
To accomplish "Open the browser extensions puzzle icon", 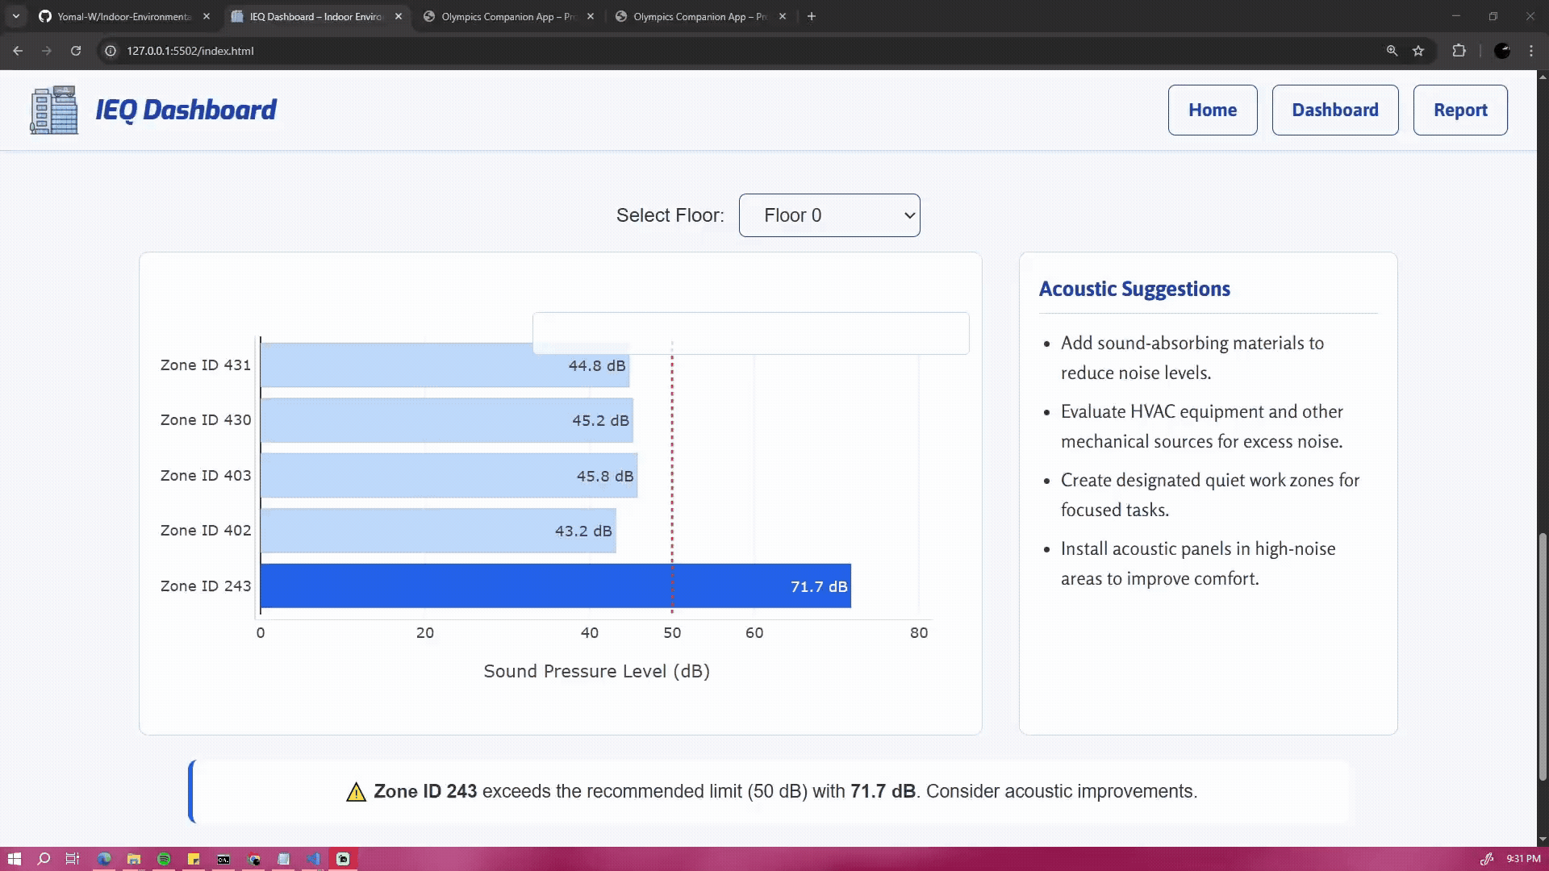I will coord(1459,51).
